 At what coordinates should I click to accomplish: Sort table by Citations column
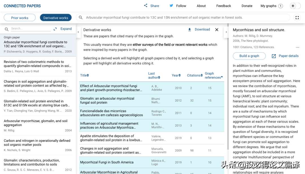195,75
